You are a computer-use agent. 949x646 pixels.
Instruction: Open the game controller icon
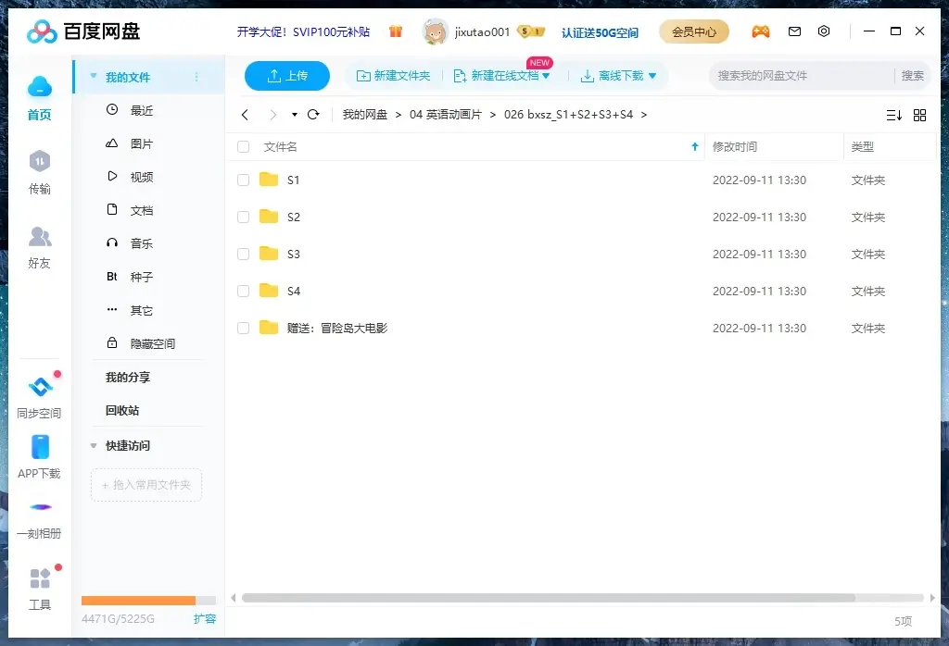pyautogui.click(x=760, y=31)
